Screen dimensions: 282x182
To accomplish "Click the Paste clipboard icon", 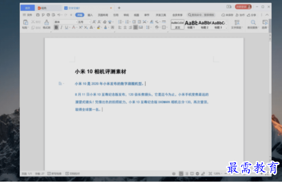I will (x=25, y=23).
